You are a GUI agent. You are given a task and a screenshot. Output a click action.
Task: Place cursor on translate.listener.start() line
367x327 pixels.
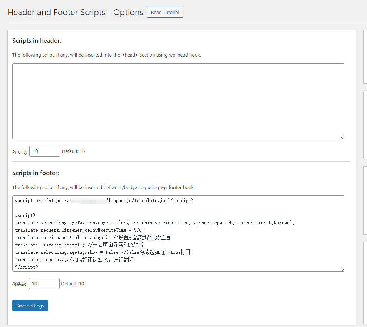[79, 245]
